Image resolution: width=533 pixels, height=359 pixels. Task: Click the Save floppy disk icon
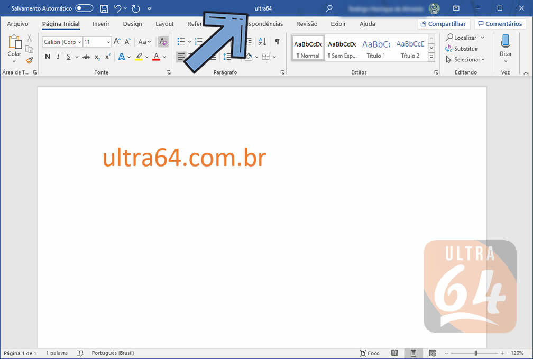tap(104, 8)
